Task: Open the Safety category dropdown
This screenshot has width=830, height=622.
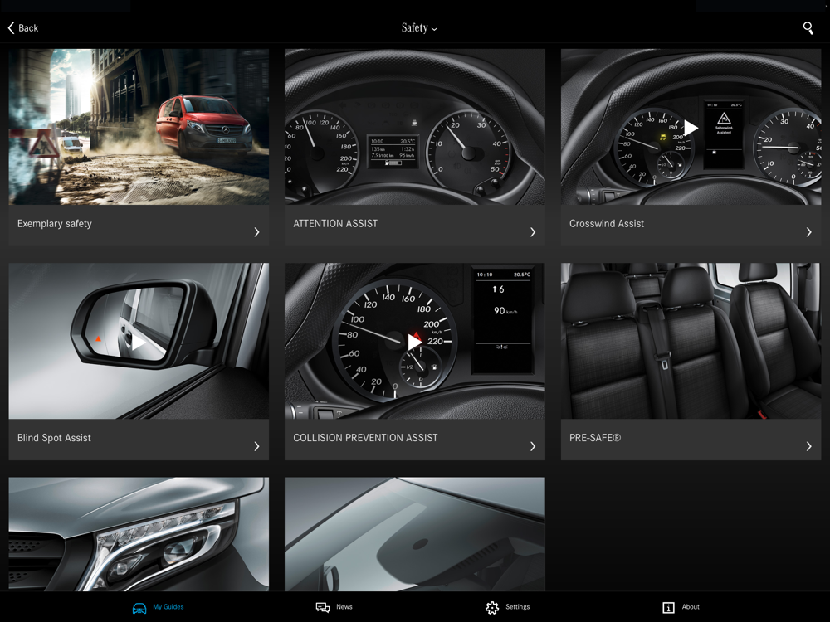Action: (418, 28)
